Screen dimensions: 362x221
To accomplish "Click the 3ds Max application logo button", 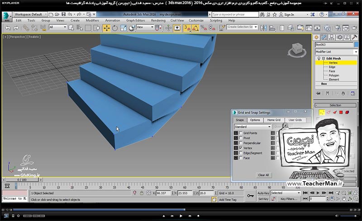I will coord(7,17).
